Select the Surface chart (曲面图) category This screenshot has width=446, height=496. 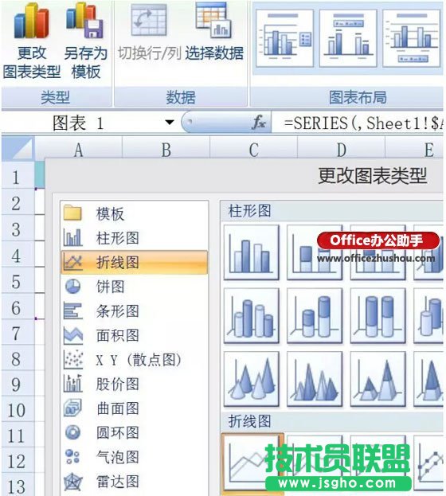(x=135, y=408)
